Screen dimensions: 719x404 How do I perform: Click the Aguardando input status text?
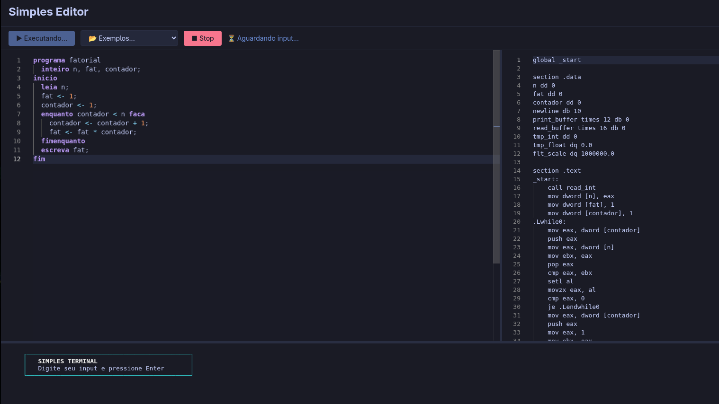268,38
